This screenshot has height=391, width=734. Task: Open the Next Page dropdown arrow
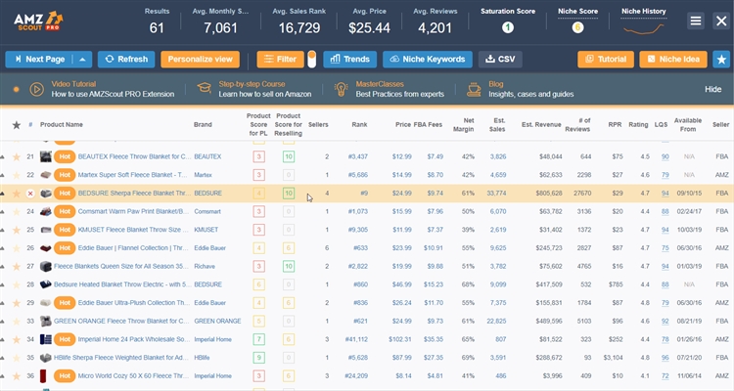pos(83,59)
